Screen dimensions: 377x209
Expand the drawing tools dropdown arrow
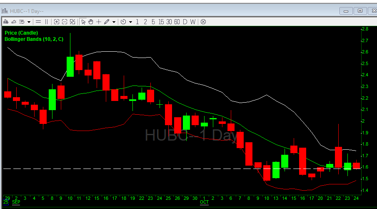tap(113, 22)
